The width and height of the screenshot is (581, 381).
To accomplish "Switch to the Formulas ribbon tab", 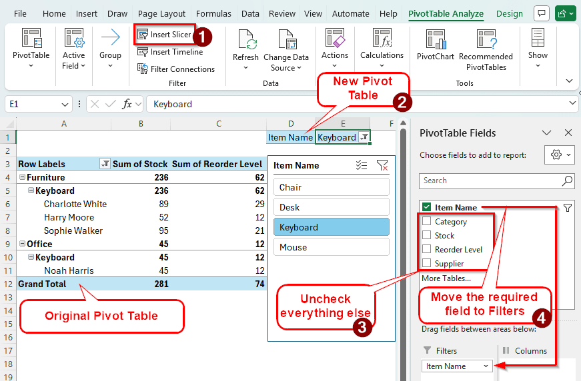I will tap(213, 13).
